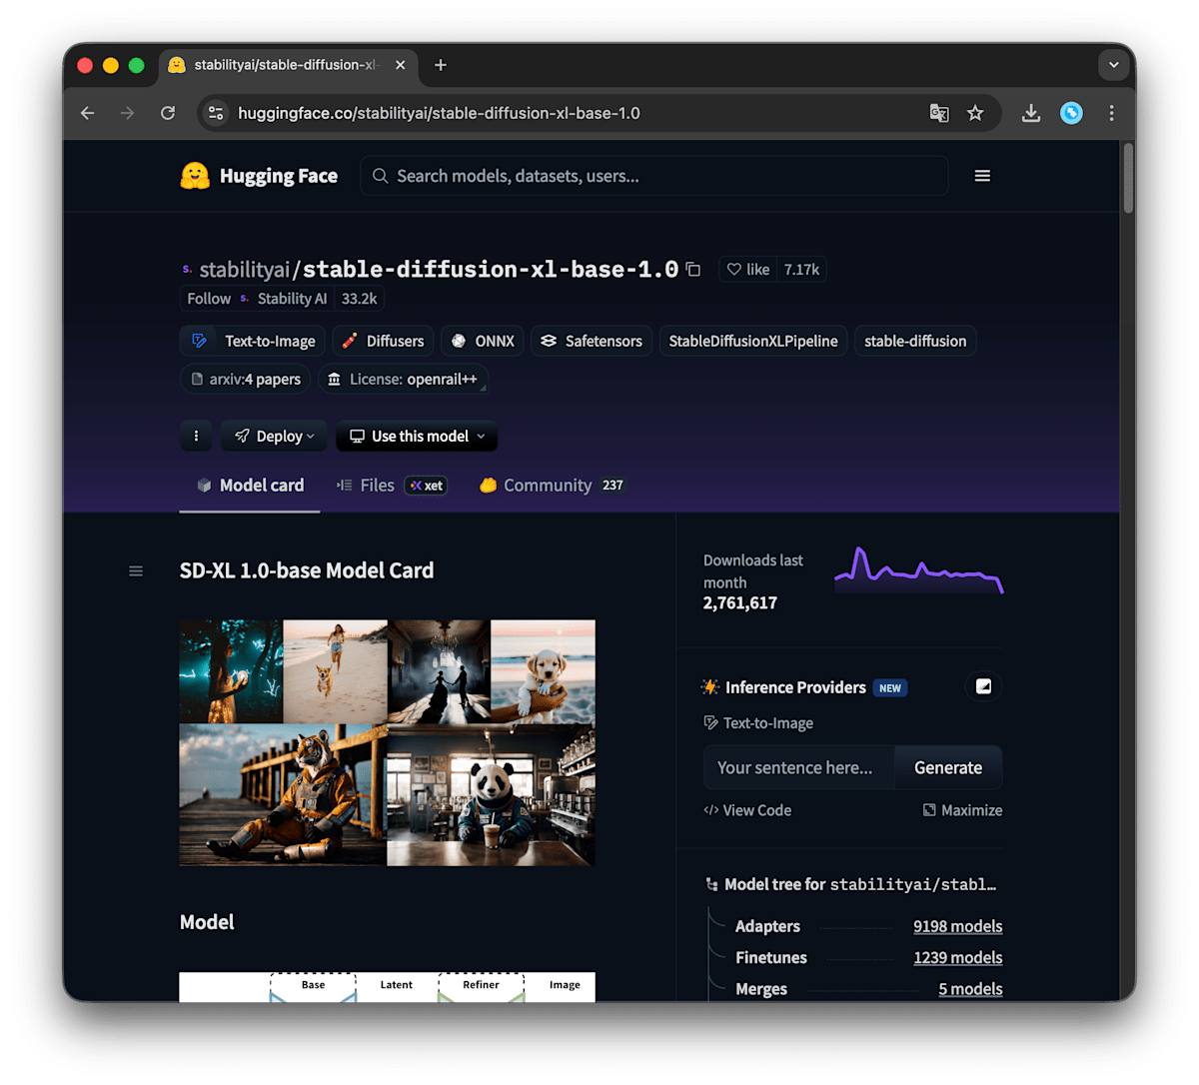Click the heart like button
The width and height of the screenshot is (1199, 1085).
[748, 270]
